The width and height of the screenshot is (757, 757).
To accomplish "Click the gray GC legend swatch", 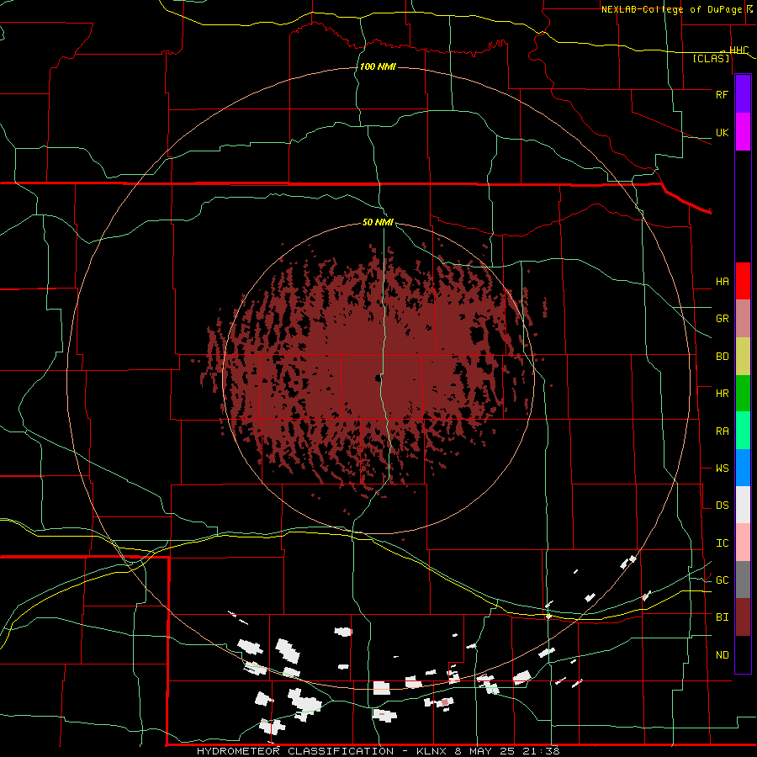I will [743, 580].
